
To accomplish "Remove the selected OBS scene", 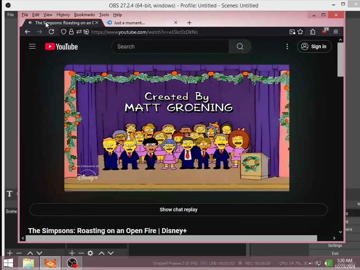I will tap(19, 253).
